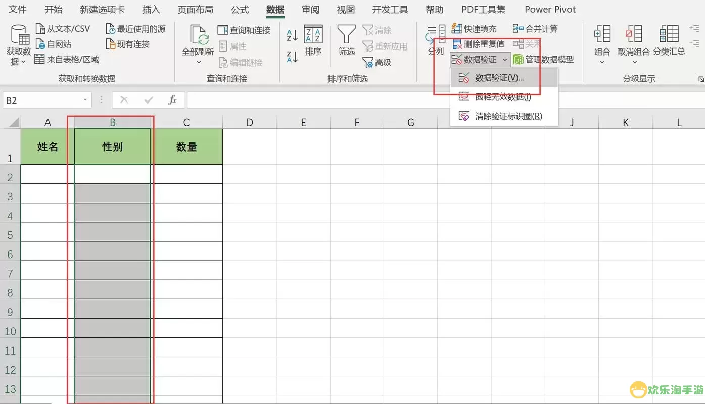This screenshot has width=705, height=404.
Task: Launch 分列 text to columns
Action: 435,40
